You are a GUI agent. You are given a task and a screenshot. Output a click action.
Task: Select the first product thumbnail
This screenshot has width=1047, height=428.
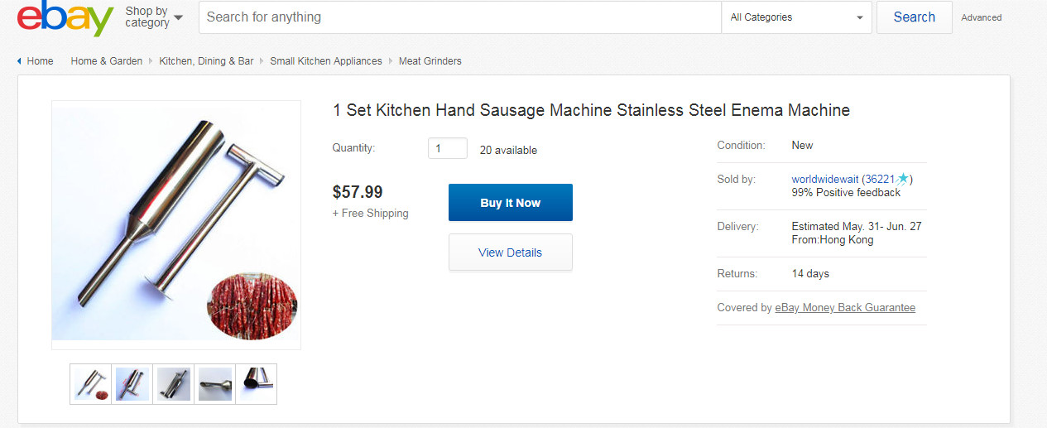[91, 384]
